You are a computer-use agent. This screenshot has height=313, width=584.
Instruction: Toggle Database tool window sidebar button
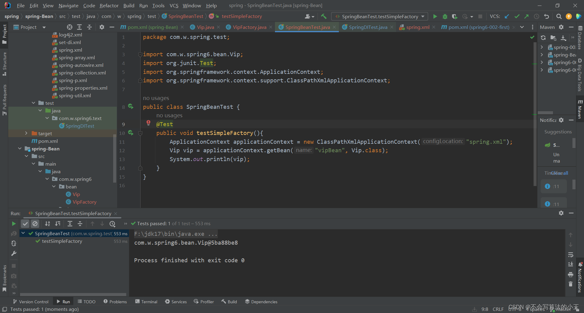(580, 37)
